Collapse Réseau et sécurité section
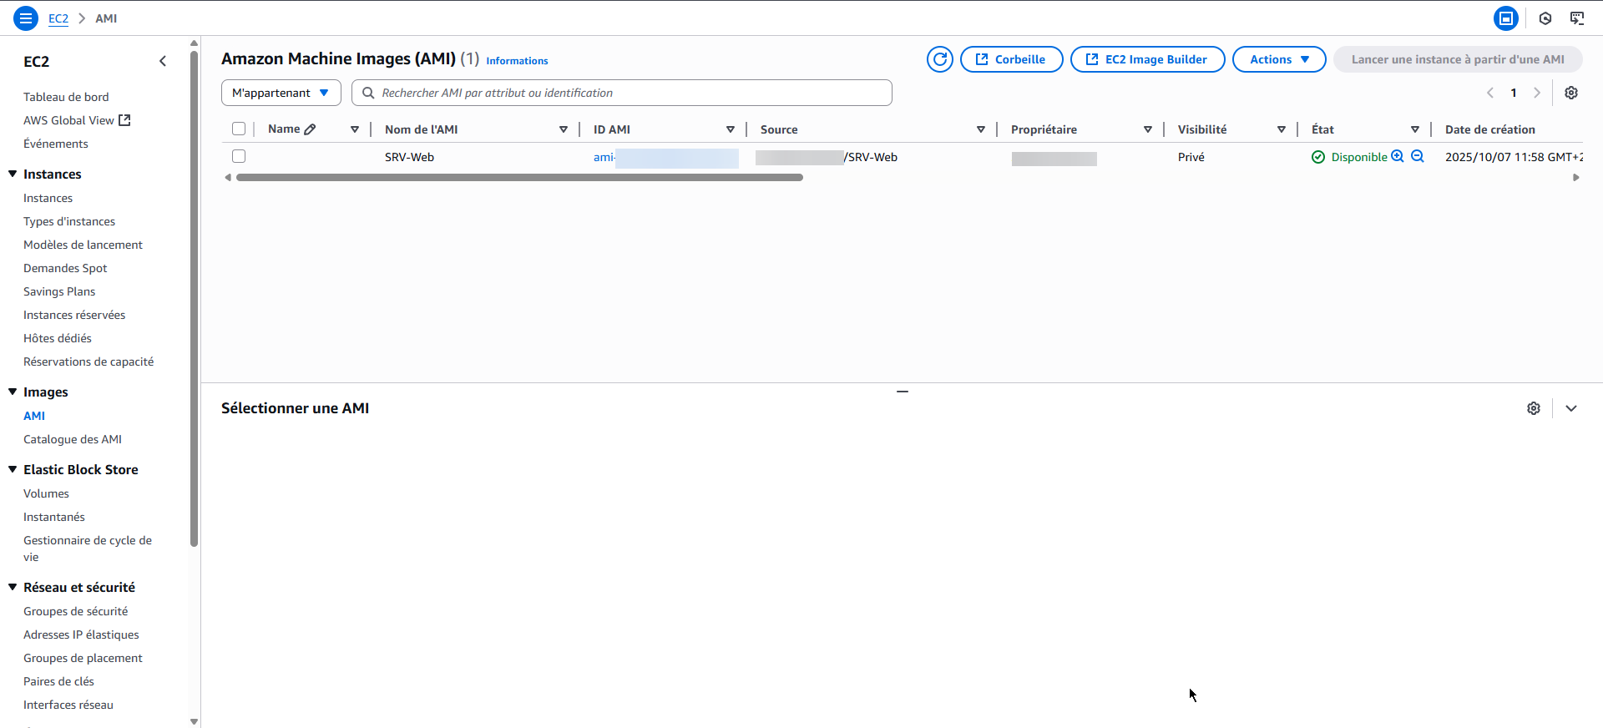 (x=13, y=587)
